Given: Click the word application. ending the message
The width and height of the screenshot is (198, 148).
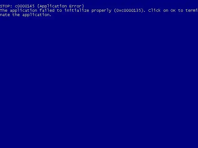Looking at the screenshot, I should click(x=37, y=15).
